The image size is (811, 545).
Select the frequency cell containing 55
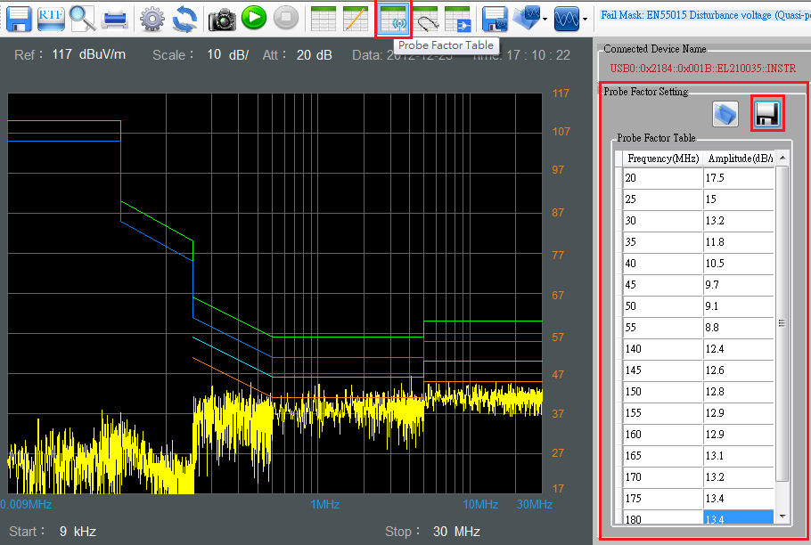click(663, 328)
